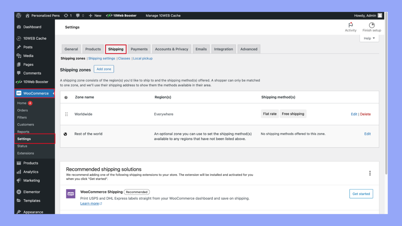
Task: Click the WooCommerce logo icon in sidebar
Action: pos(19,93)
